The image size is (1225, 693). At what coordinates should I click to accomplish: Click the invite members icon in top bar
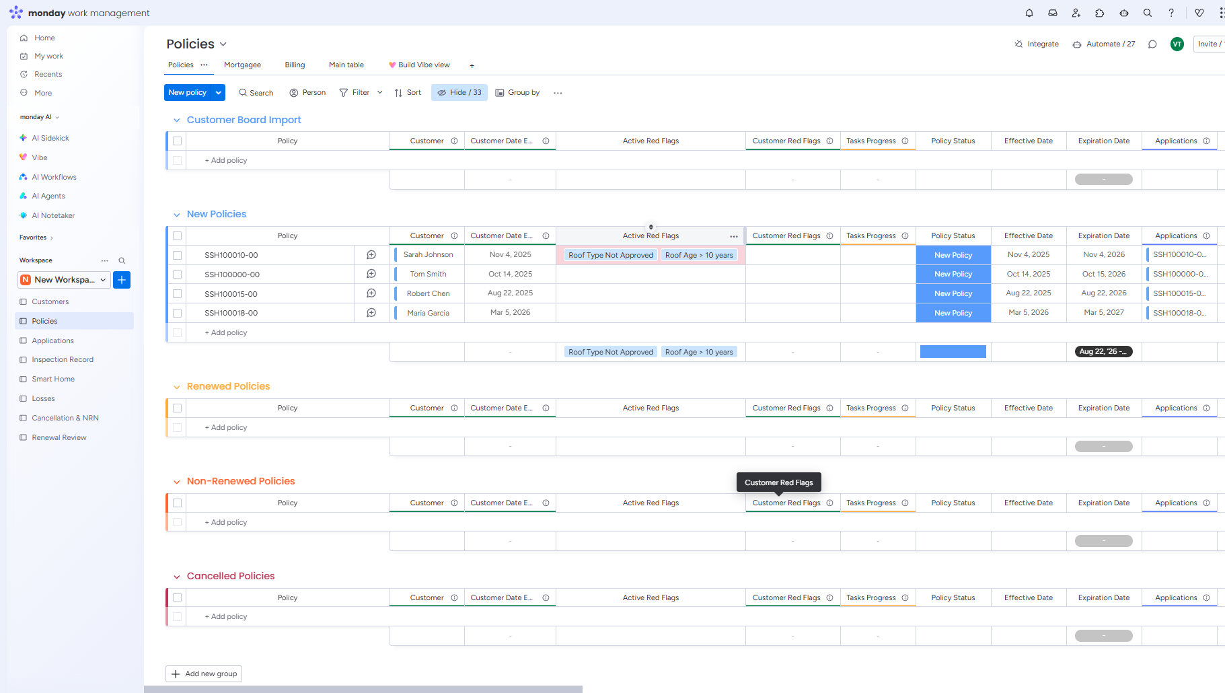[x=1076, y=13]
